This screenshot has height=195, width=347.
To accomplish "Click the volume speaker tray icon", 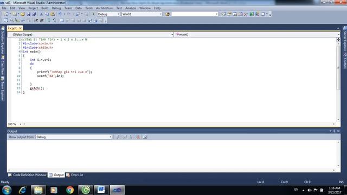I will 310,190.
